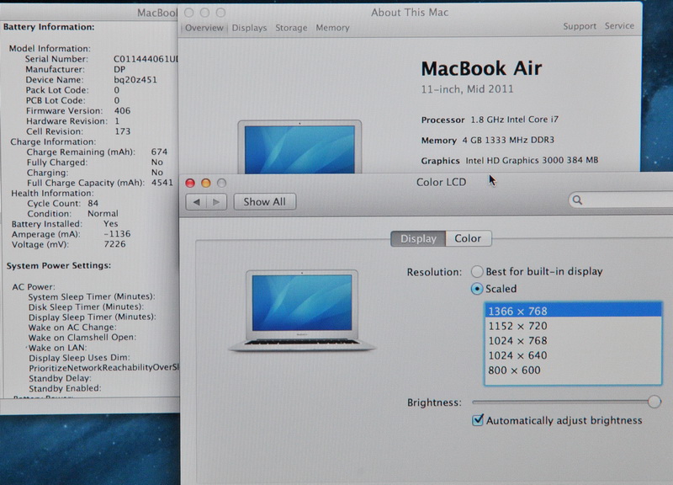Click the Color LCD window title
Viewport: 673px width, 485px height.
click(x=441, y=182)
